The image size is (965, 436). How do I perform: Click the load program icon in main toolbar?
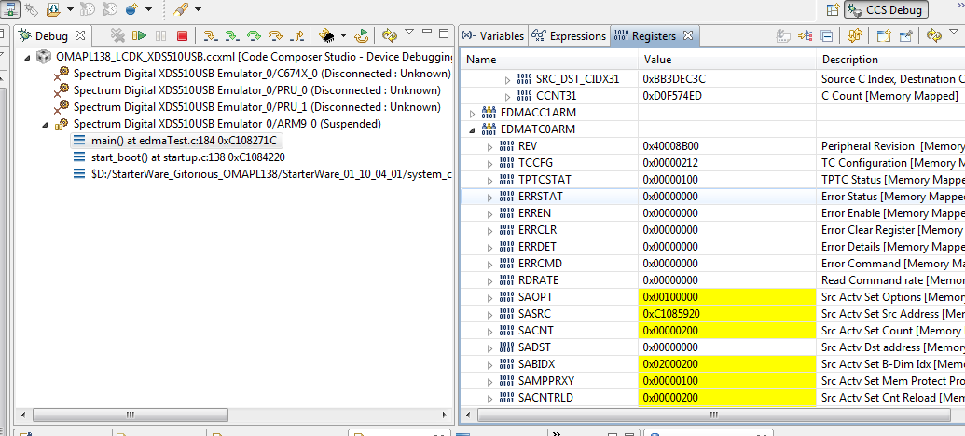[53, 9]
